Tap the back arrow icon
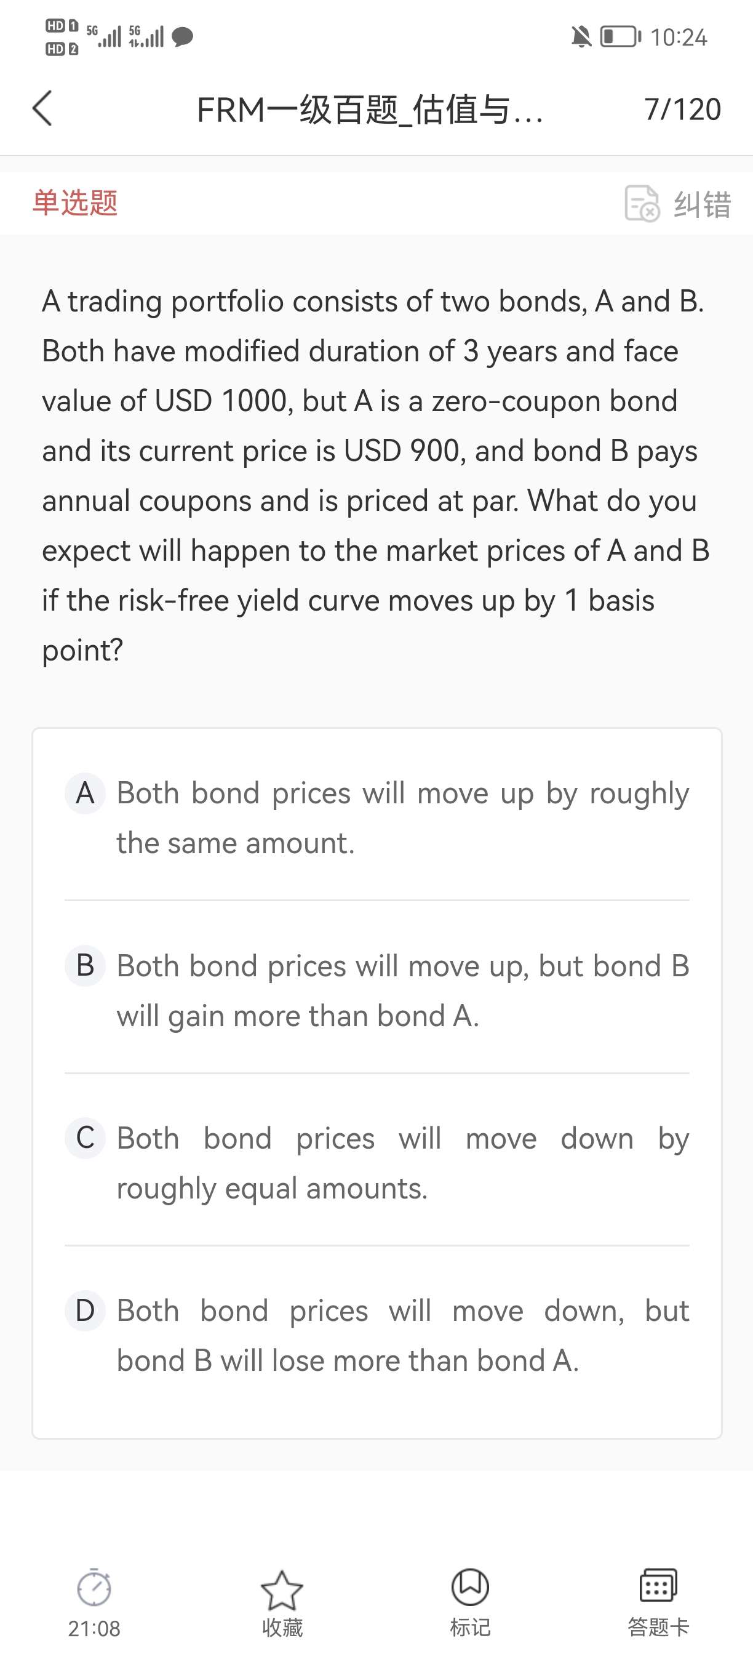This screenshot has height=1662, width=753. [x=42, y=108]
